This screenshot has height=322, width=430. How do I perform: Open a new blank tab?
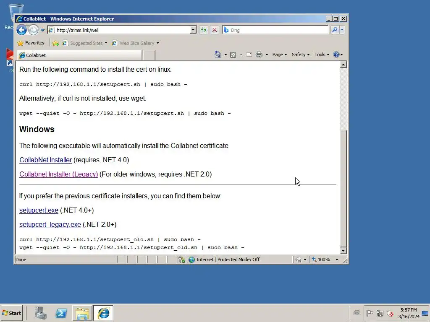pos(149,55)
